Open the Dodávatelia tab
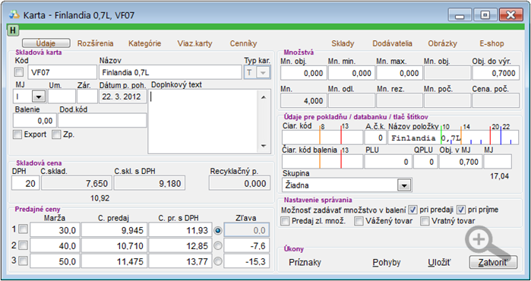Viewport: 531px width, 281px height. [x=393, y=43]
